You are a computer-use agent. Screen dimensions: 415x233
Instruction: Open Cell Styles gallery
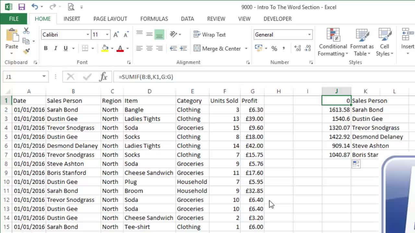[x=385, y=42]
